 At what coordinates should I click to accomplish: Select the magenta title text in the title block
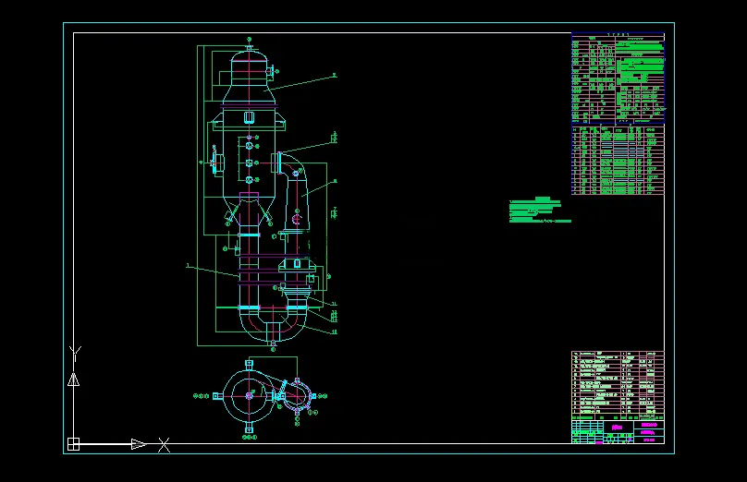pyautogui.click(x=617, y=428)
